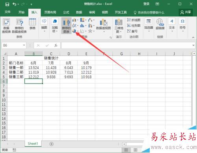Click the horizontal scrollbar left arrow
This screenshot has width=197, height=153.
pos(124,144)
